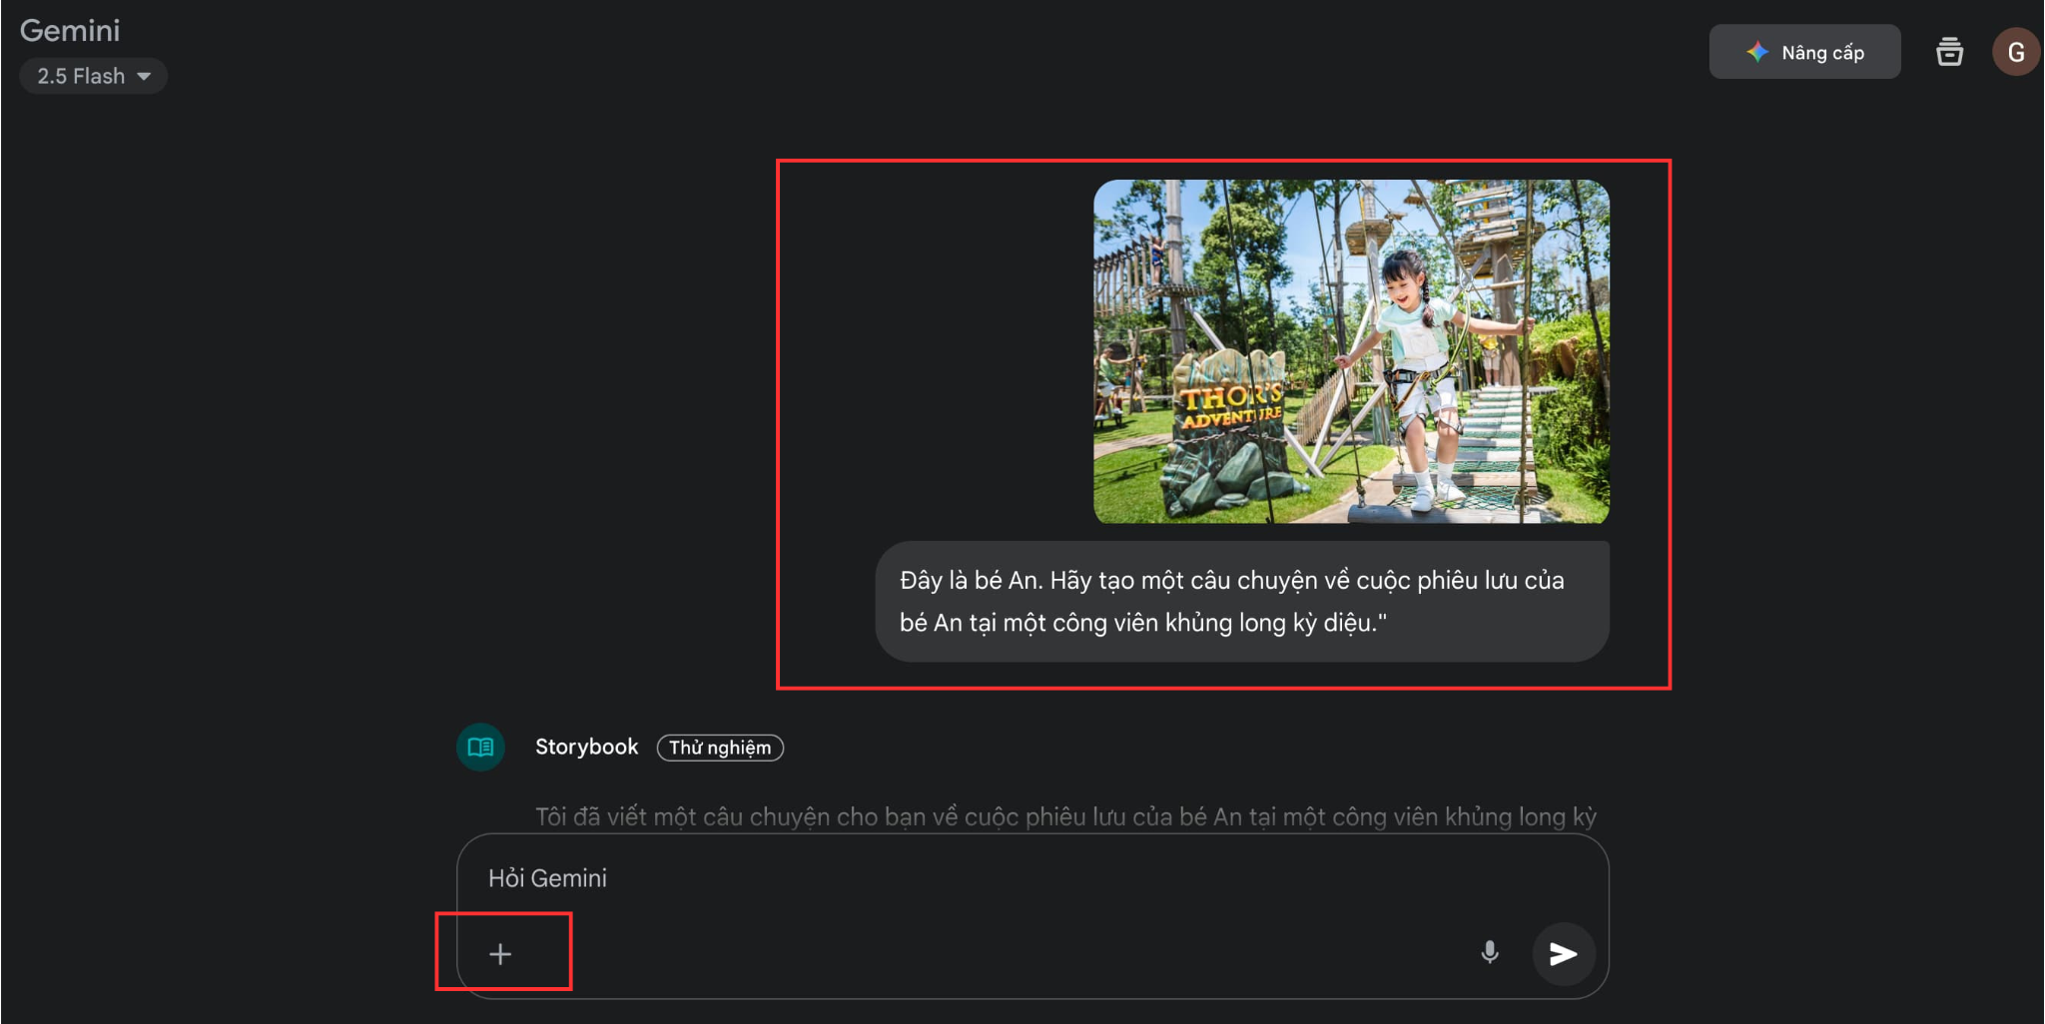The image size is (2045, 1024).
Task: Send the message with arrow button
Action: pyautogui.click(x=1563, y=954)
